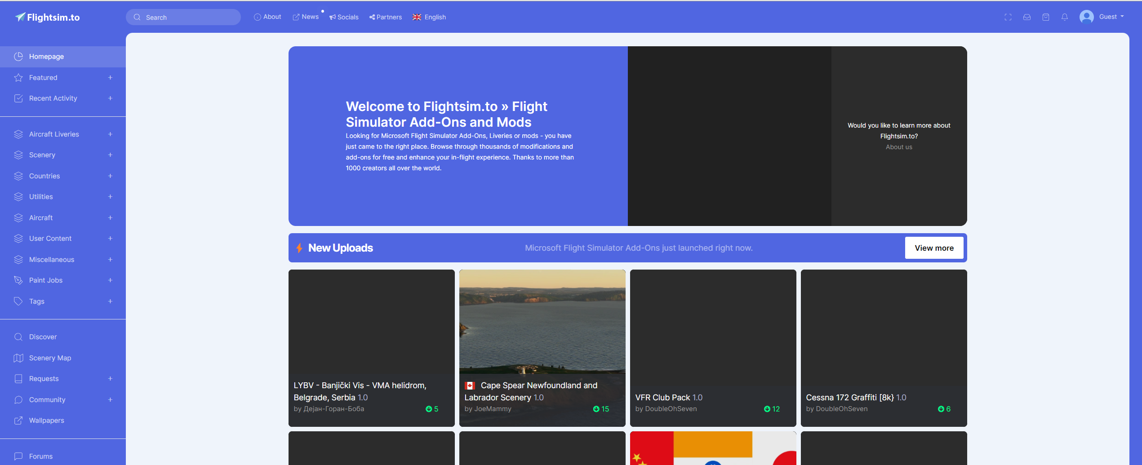
Task: Expand the Scenery submenu plus
Action: 110,155
